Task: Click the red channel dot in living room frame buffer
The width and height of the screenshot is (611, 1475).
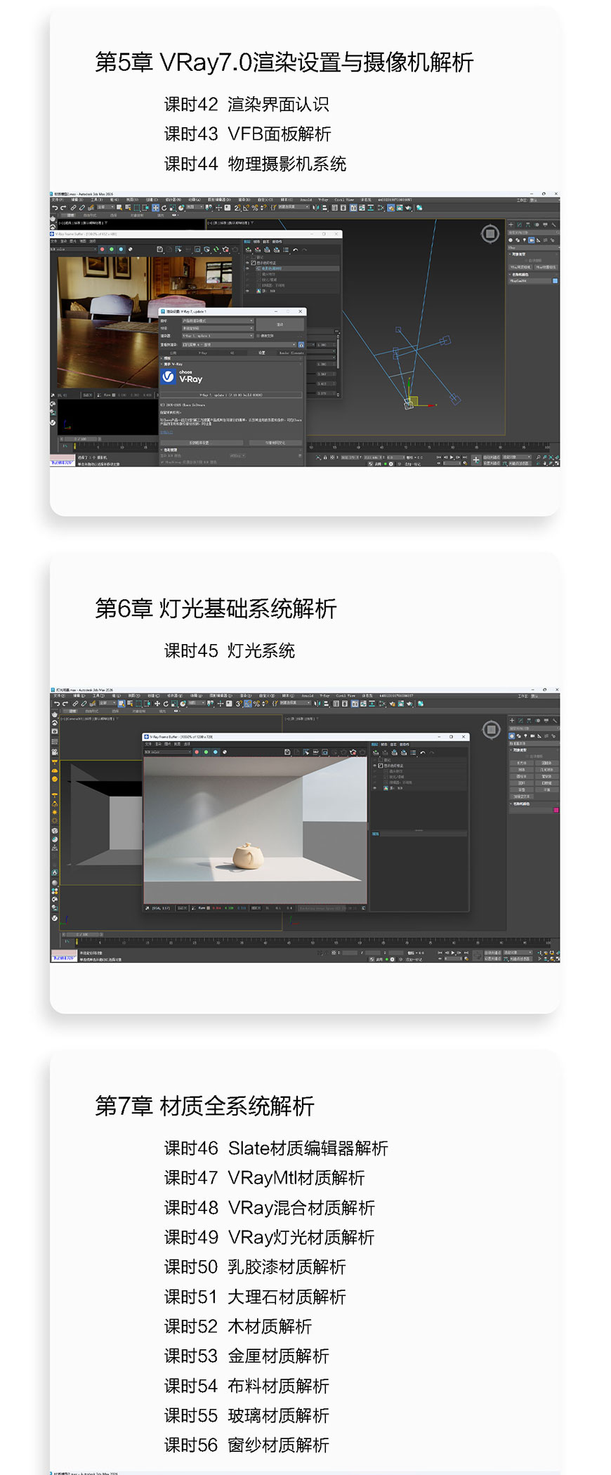Action: (x=103, y=249)
